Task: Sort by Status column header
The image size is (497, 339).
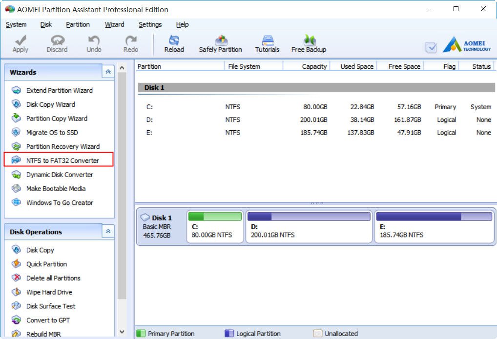Action: tap(477, 66)
